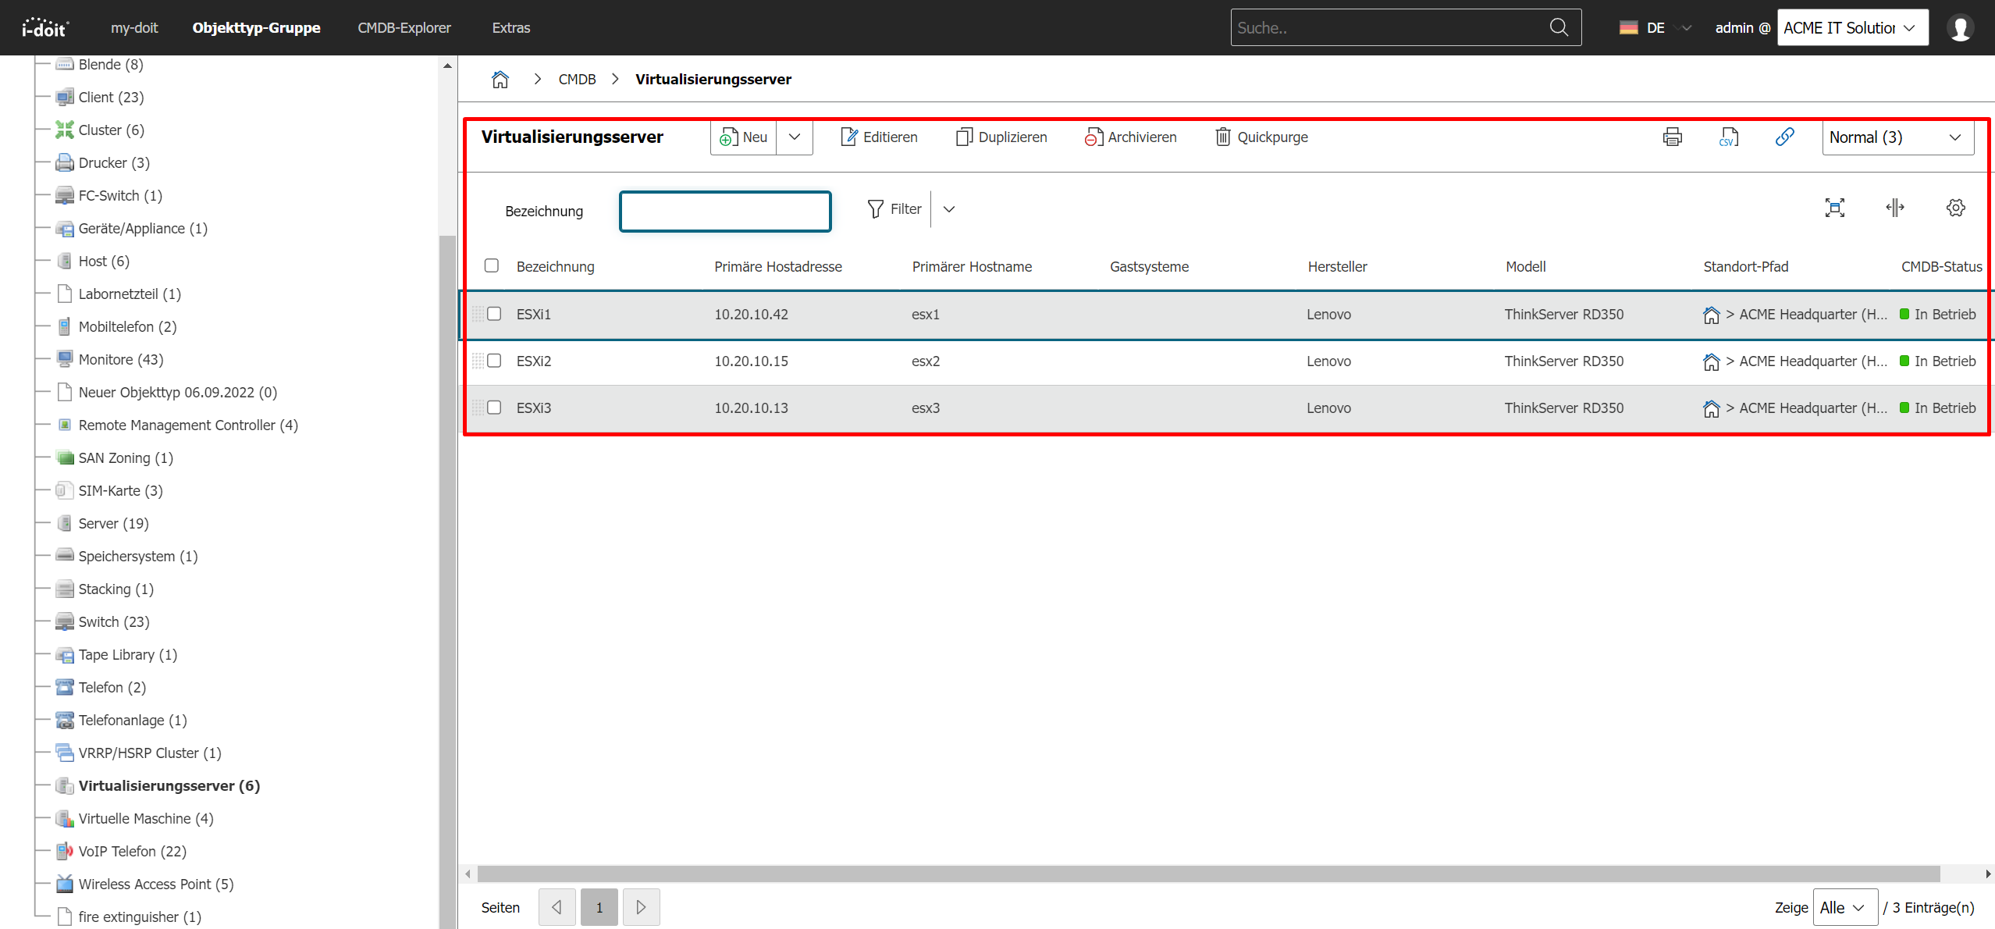Click the Drucker printer icon
1995x929 pixels.
pos(65,162)
